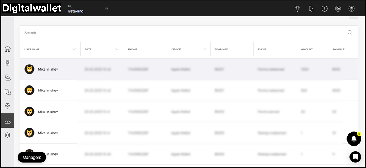Open the chat support widget button
Viewport: 366px width, 168px height.
[355, 157]
